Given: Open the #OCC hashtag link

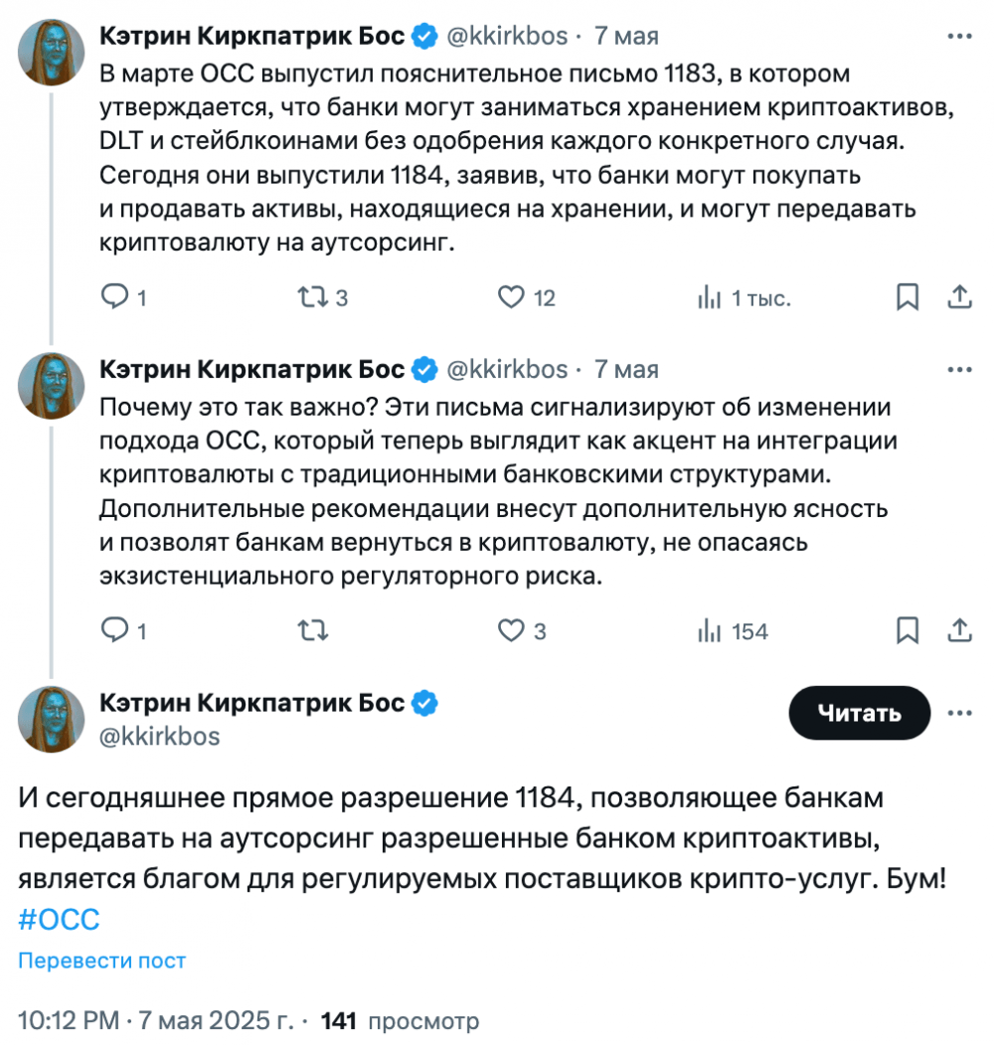Looking at the screenshot, I should [x=59, y=920].
